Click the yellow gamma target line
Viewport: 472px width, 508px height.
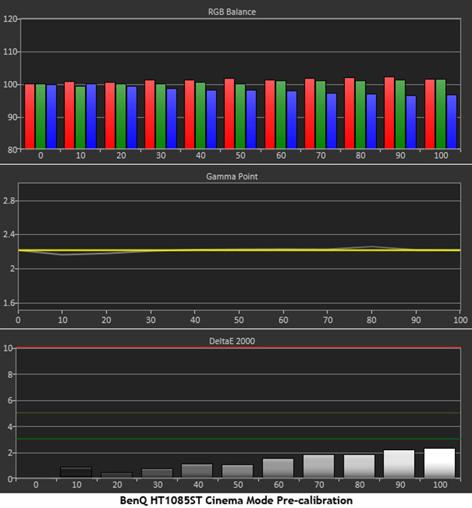click(191, 250)
